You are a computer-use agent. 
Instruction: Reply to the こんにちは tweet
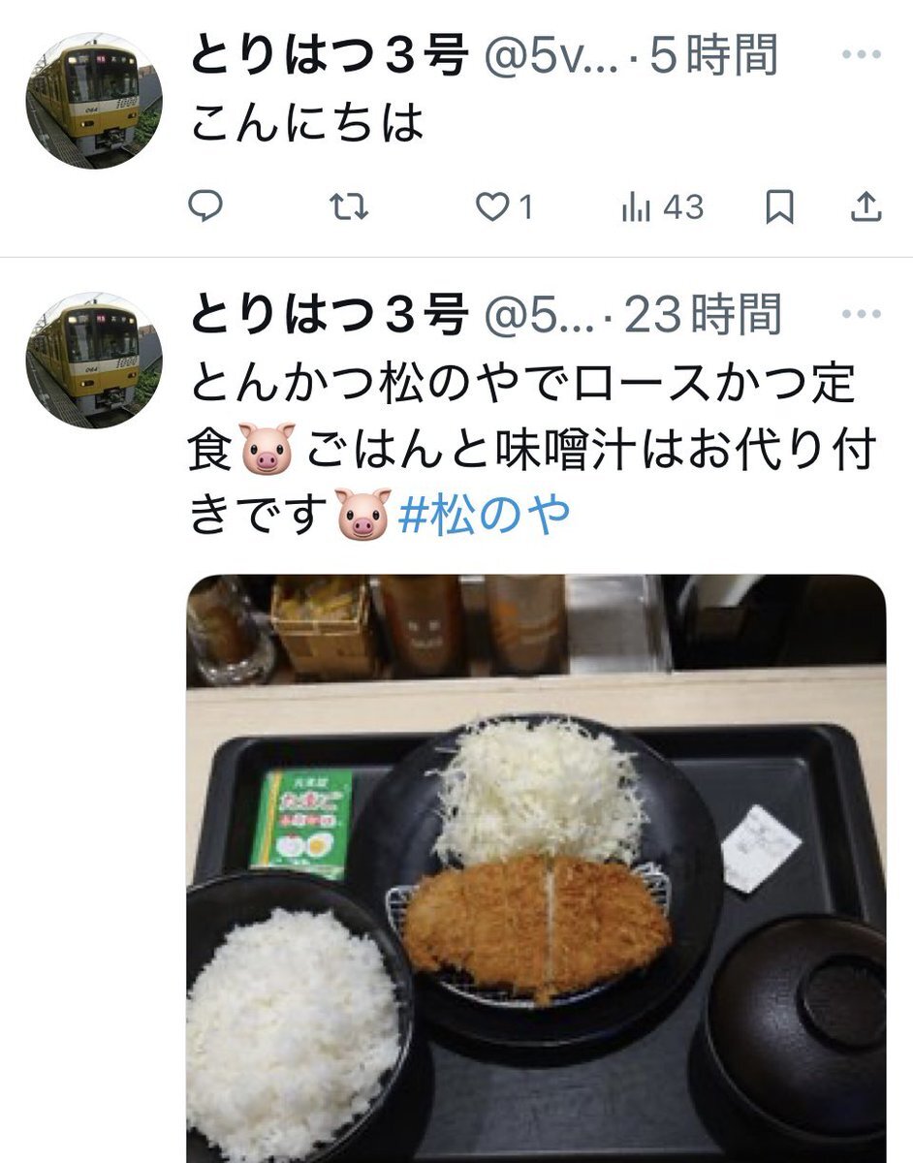[205, 206]
